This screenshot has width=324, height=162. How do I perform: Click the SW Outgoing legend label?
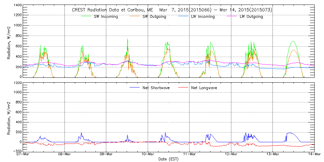pyautogui.click(x=154, y=17)
